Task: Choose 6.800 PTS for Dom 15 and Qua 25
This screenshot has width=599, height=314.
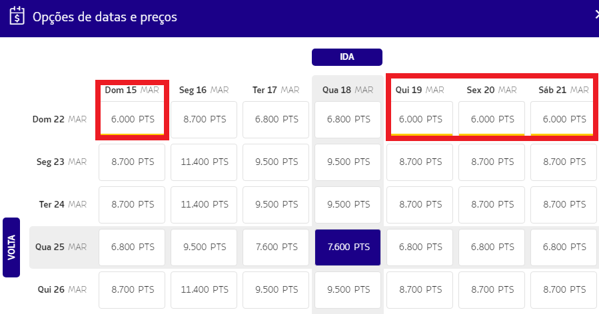Action: pos(131,247)
